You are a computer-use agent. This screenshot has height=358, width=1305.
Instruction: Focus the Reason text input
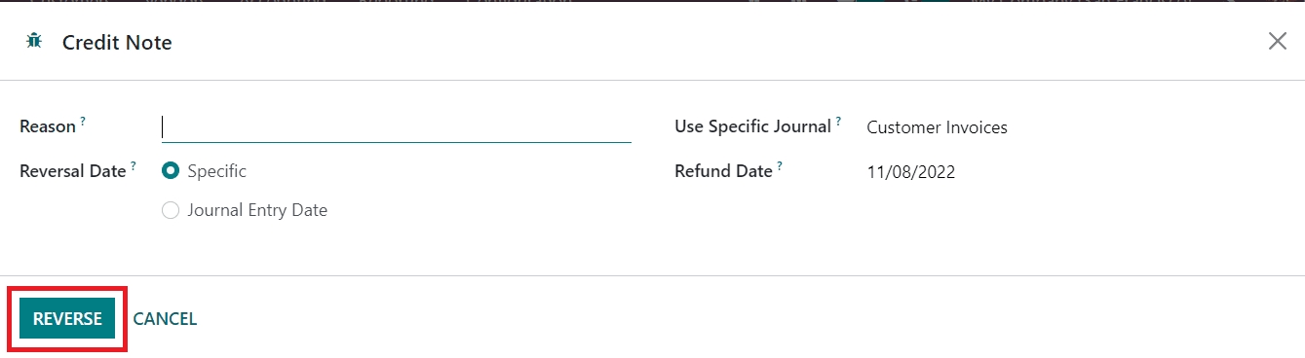click(397, 127)
